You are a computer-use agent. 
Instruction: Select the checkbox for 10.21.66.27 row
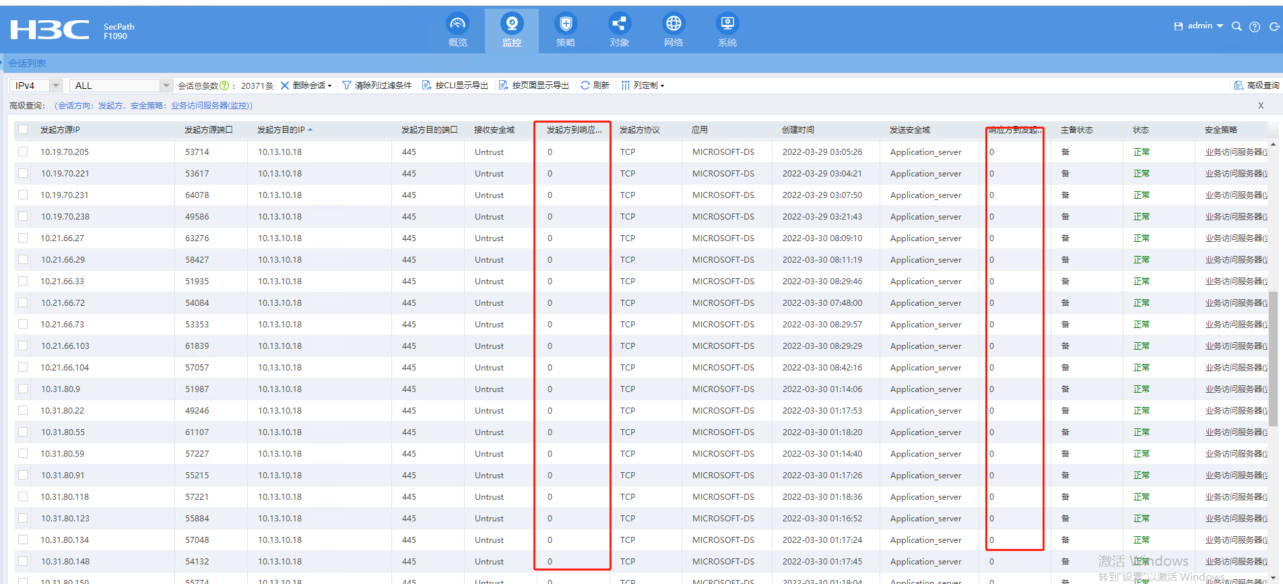point(24,238)
